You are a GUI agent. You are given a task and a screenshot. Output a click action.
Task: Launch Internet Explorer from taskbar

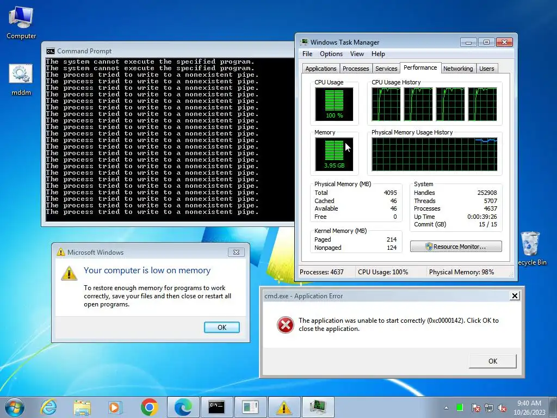pos(48,407)
